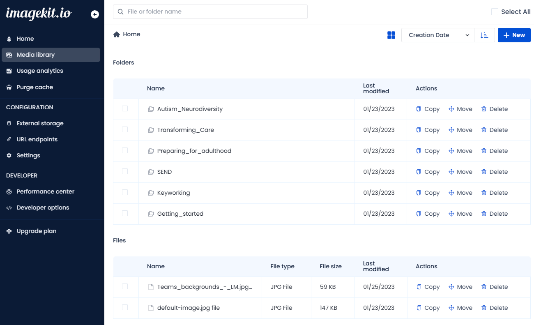Open URL endpoints configuration
The height and width of the screenshot is (325, 534).
[37, 139]
